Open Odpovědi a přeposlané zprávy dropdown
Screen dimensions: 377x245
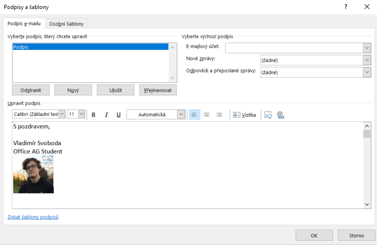tap(367, 72)
